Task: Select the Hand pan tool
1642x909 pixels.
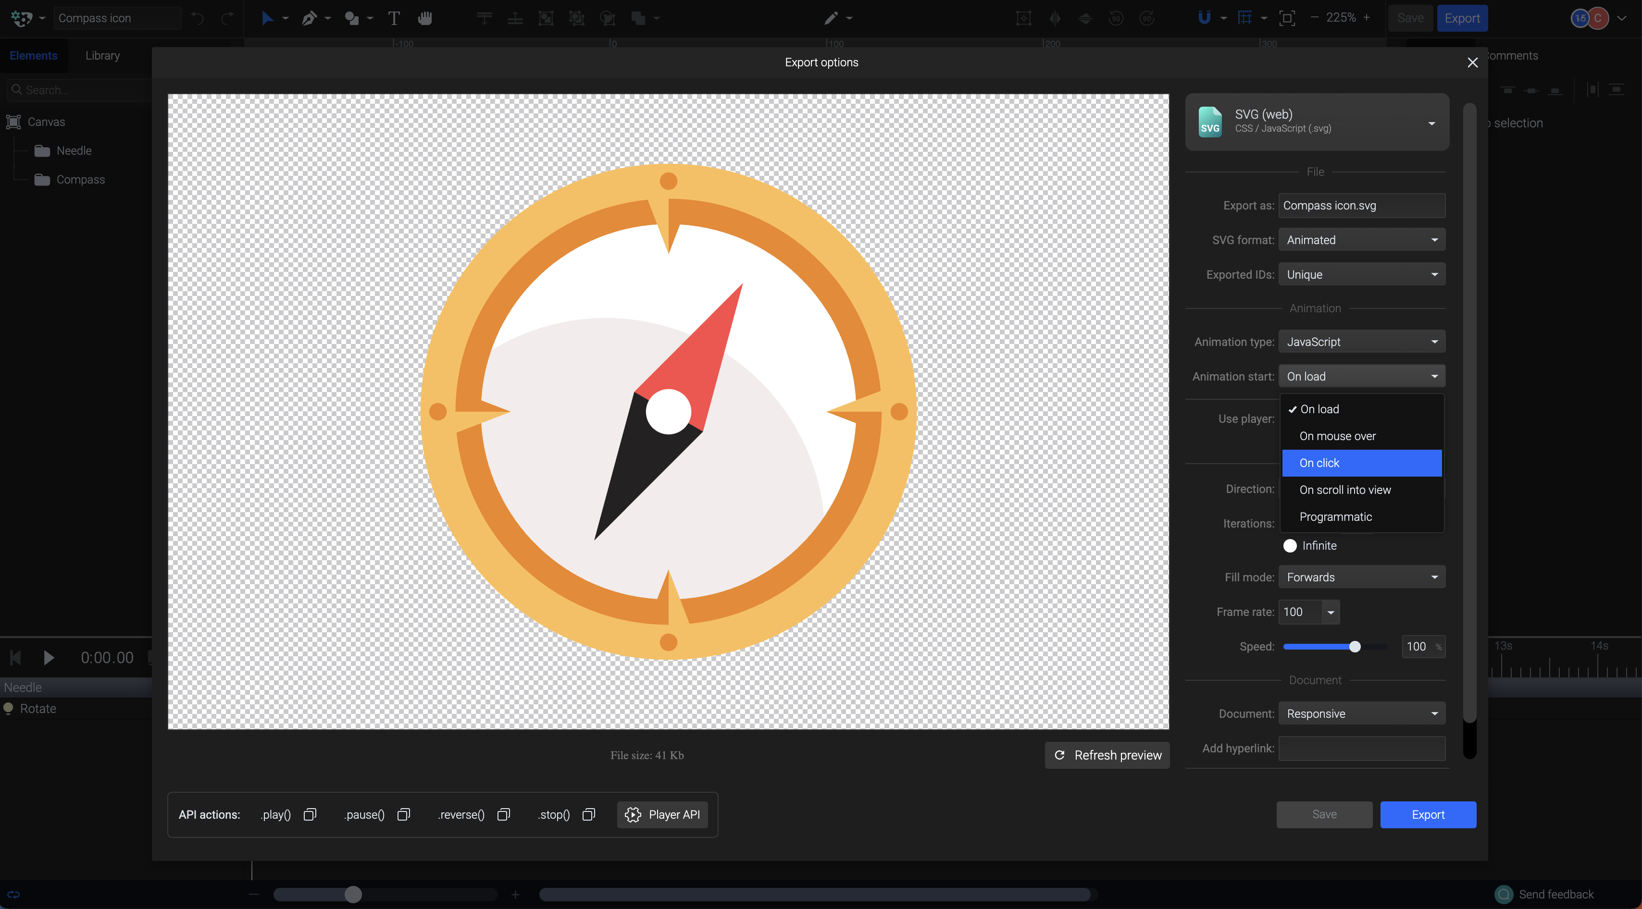Action: pos(425,18)
